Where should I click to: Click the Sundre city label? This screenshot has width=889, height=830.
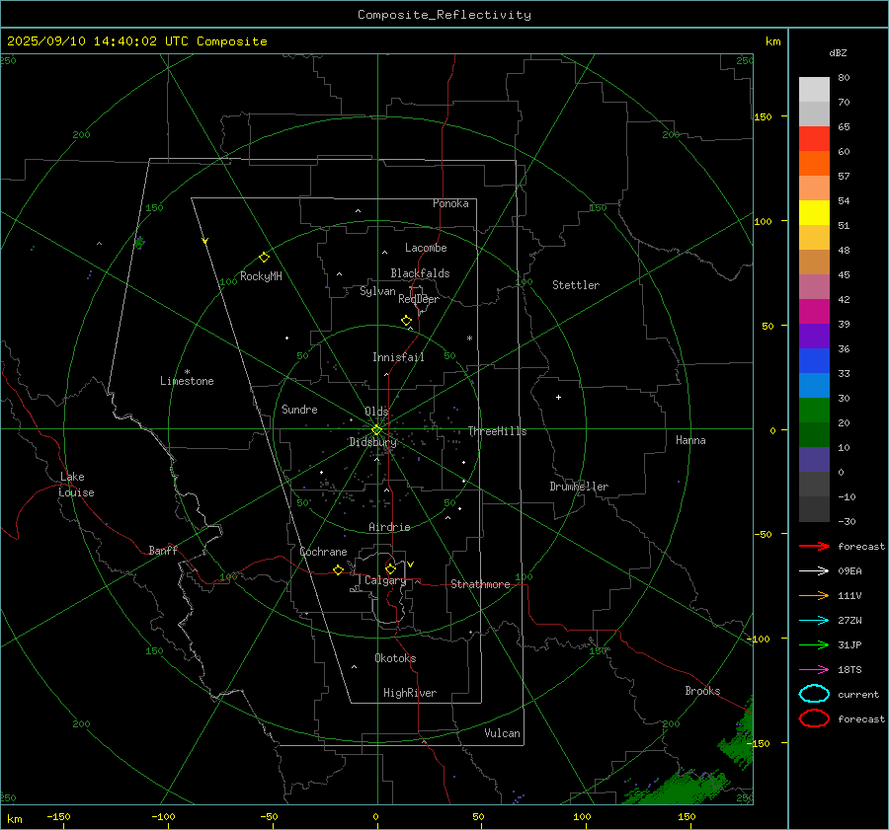coord(299,409)
